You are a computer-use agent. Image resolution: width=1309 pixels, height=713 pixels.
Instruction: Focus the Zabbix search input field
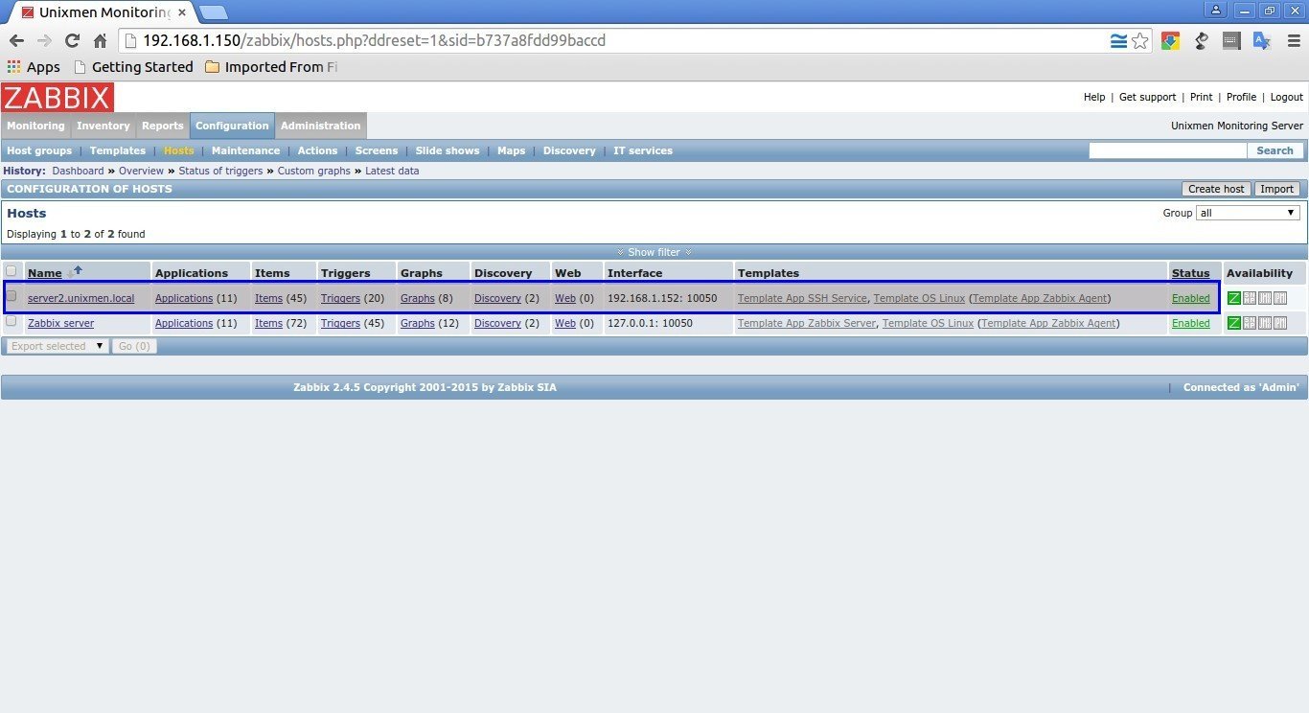pos(1168,150)
